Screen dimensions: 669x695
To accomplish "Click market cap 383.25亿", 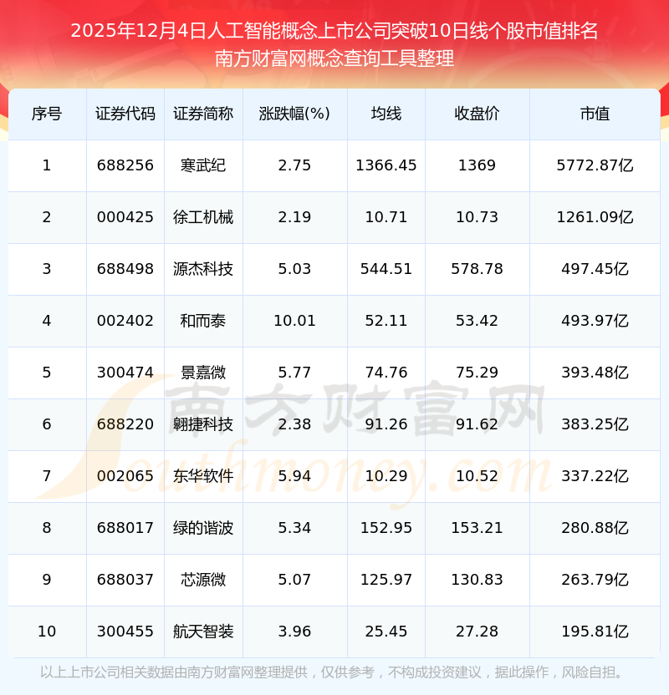I will pyautogui.click(x=595, y=424).
